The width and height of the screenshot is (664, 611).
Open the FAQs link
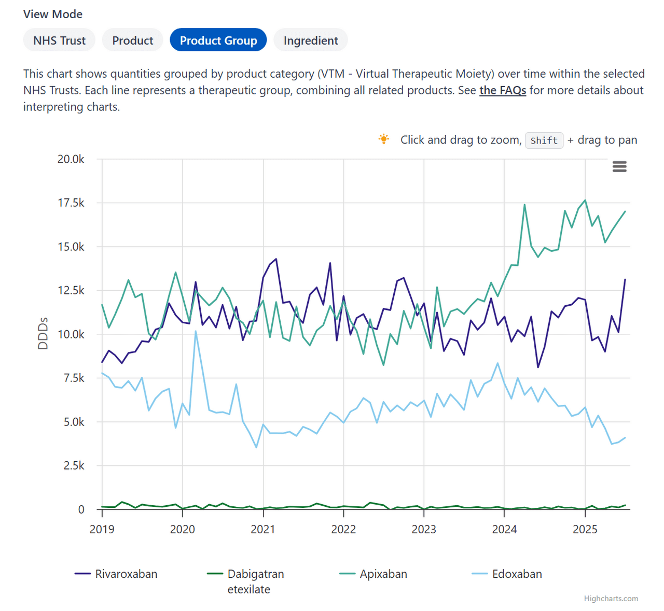(502, 90)
